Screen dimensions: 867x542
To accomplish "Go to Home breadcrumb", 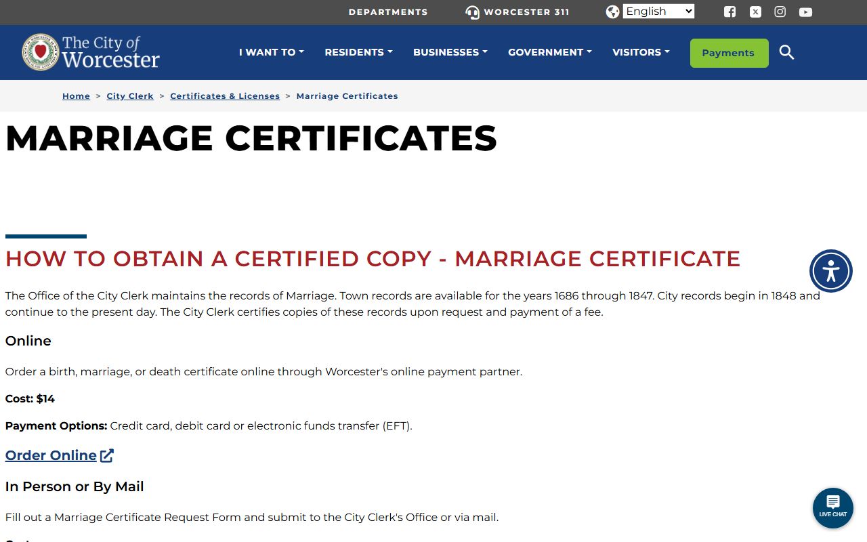I will [x=76, y=96].
